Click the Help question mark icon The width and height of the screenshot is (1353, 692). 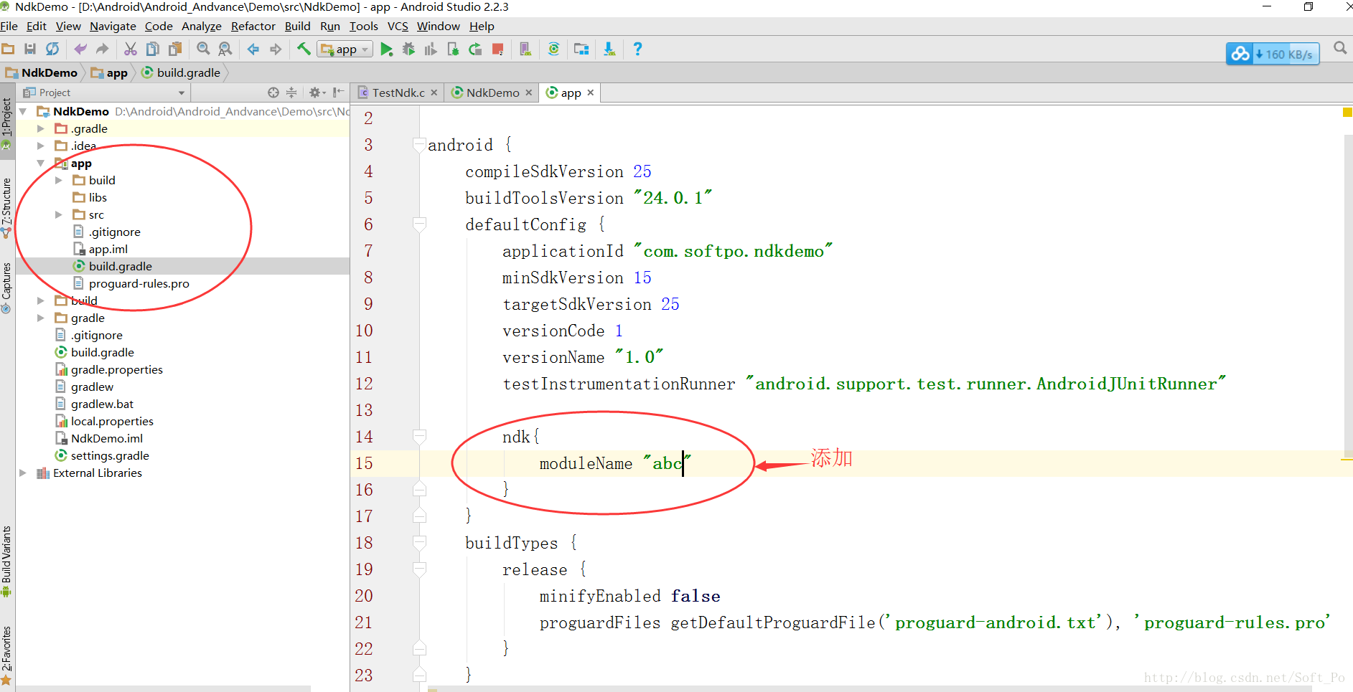(637, 49)
